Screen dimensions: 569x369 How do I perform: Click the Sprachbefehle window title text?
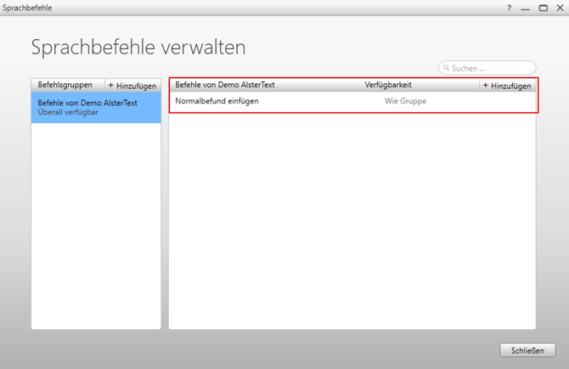tap(26, 8)
